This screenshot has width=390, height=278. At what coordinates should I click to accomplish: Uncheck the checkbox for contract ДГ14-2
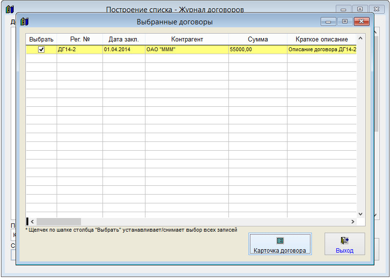point(41,49)
